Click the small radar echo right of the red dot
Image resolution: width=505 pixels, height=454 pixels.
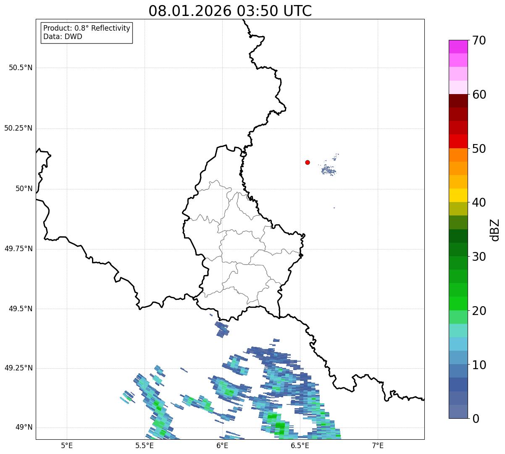pyautogui.click(x=329, y=170)
